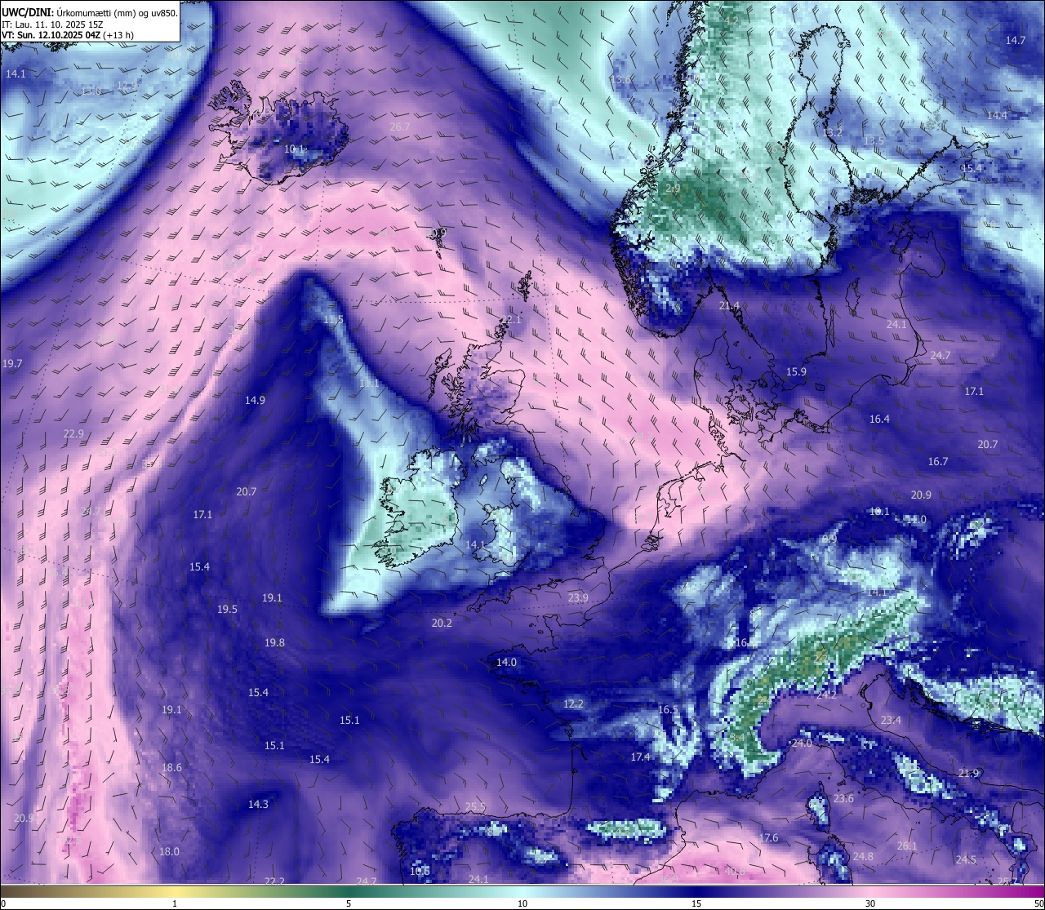The width and height of the screenshot is (1045, 910).
Task: Click the 13.5 value over the Baltic
Action: click(x=874, y=140)
